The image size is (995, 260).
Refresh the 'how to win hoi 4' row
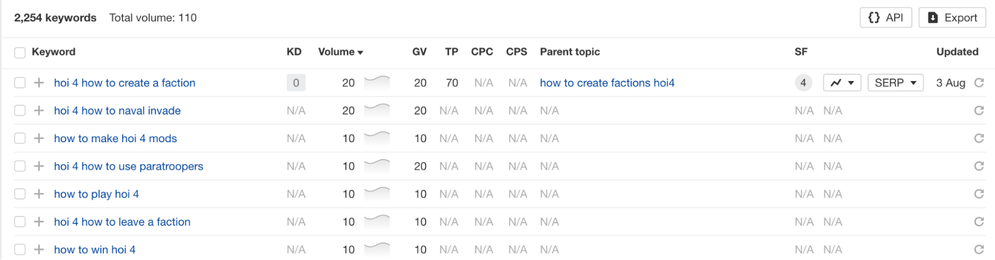click(x=979, y=250)
